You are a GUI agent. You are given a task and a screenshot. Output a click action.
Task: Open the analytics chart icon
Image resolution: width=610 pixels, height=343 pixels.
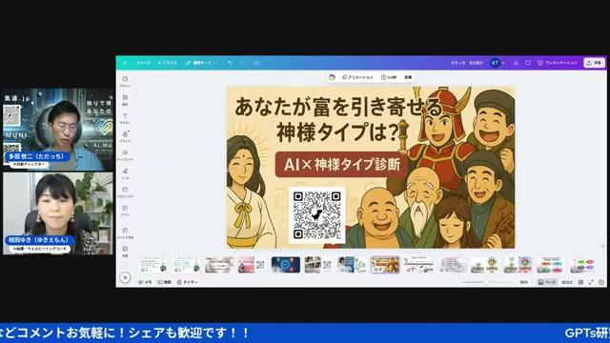coord(516,63)
